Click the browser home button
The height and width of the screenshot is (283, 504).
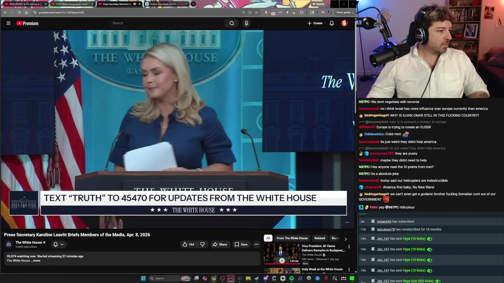coord(26,12)
